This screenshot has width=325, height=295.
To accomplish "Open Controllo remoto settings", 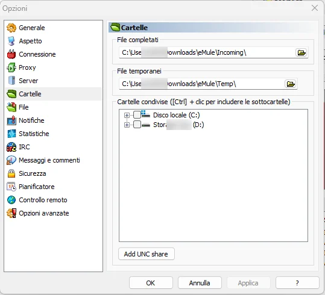I will tap(53, 200).
